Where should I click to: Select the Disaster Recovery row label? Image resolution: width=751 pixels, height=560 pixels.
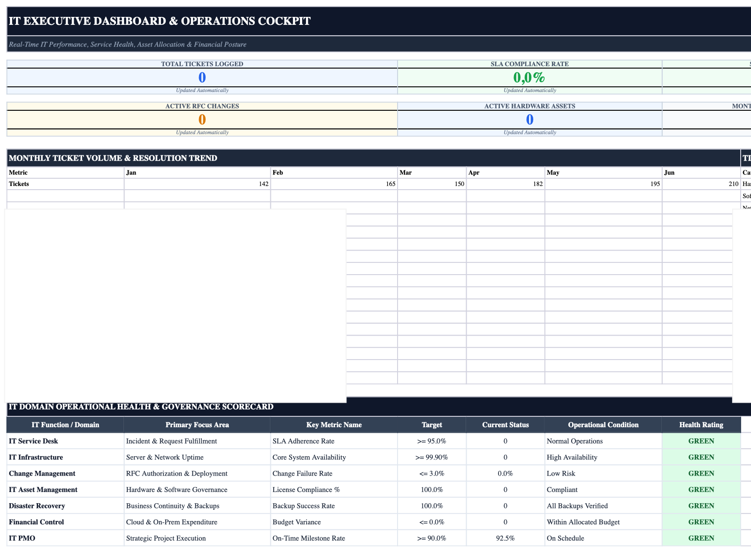pos(65,506)
